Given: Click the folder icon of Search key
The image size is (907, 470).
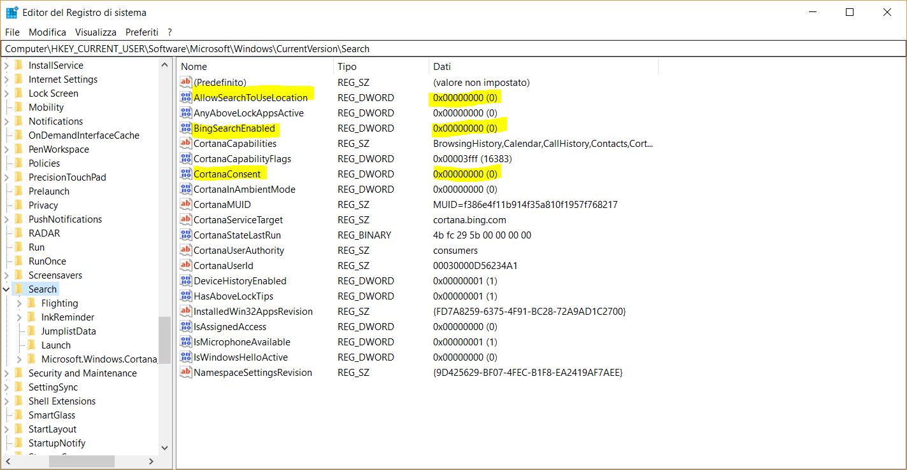Looking at the screenshot, I should click(x=18, y=289).
